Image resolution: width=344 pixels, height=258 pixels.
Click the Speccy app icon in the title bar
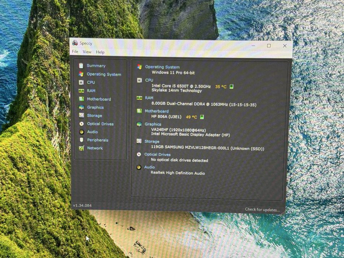tap(75, 43)
